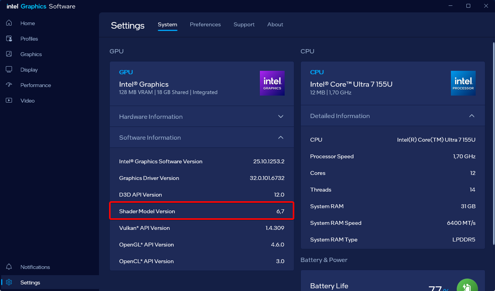Click the Home icon in sidebar

pos(9,23)
